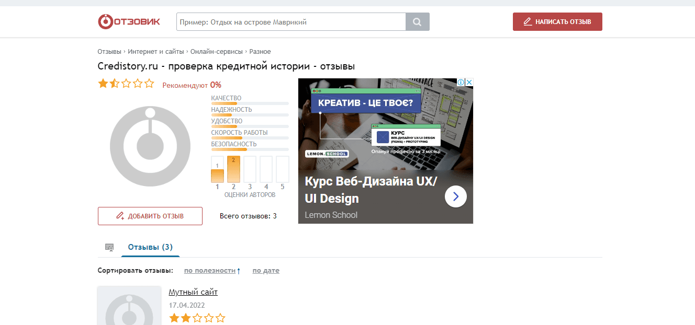Close the Lemon School ad
The width and height of the screenshot is (695, 325).
coord(469,83)
